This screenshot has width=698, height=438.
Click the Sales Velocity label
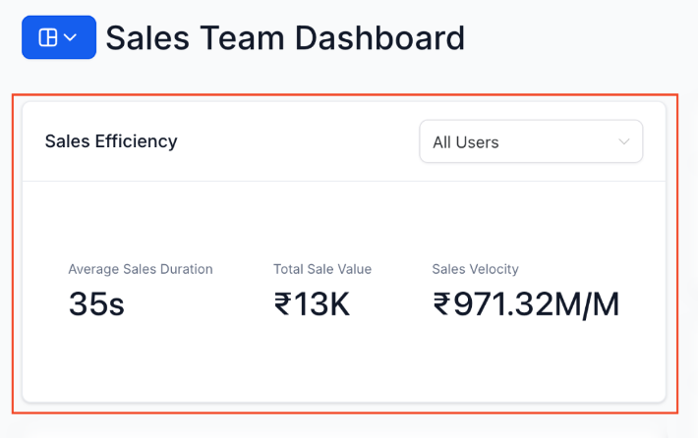(475, 269)
